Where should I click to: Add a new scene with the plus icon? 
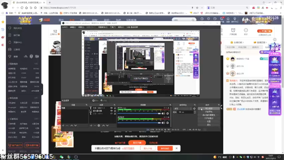(63, 126)
